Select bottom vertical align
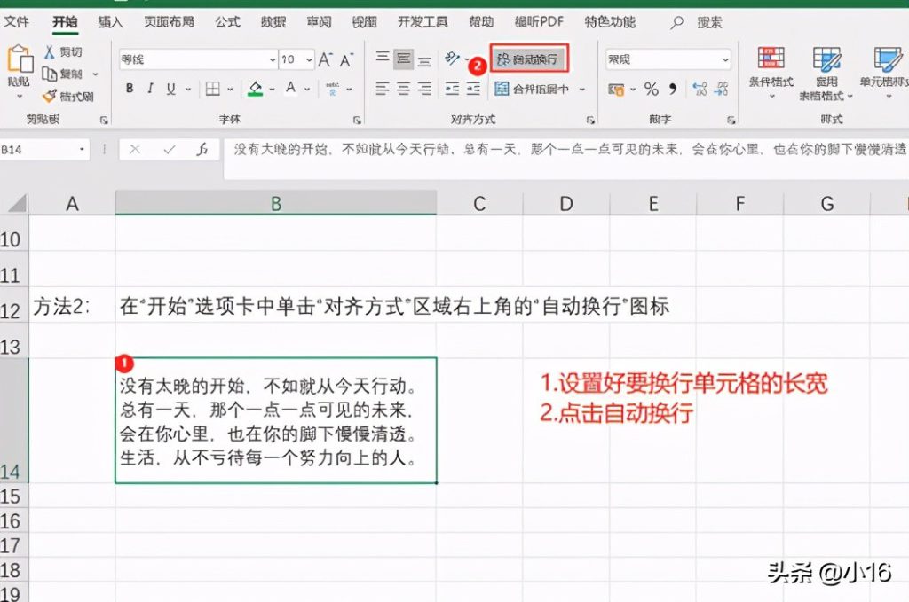The height and width of the screenshot is (602, 909). coord(424,60)
